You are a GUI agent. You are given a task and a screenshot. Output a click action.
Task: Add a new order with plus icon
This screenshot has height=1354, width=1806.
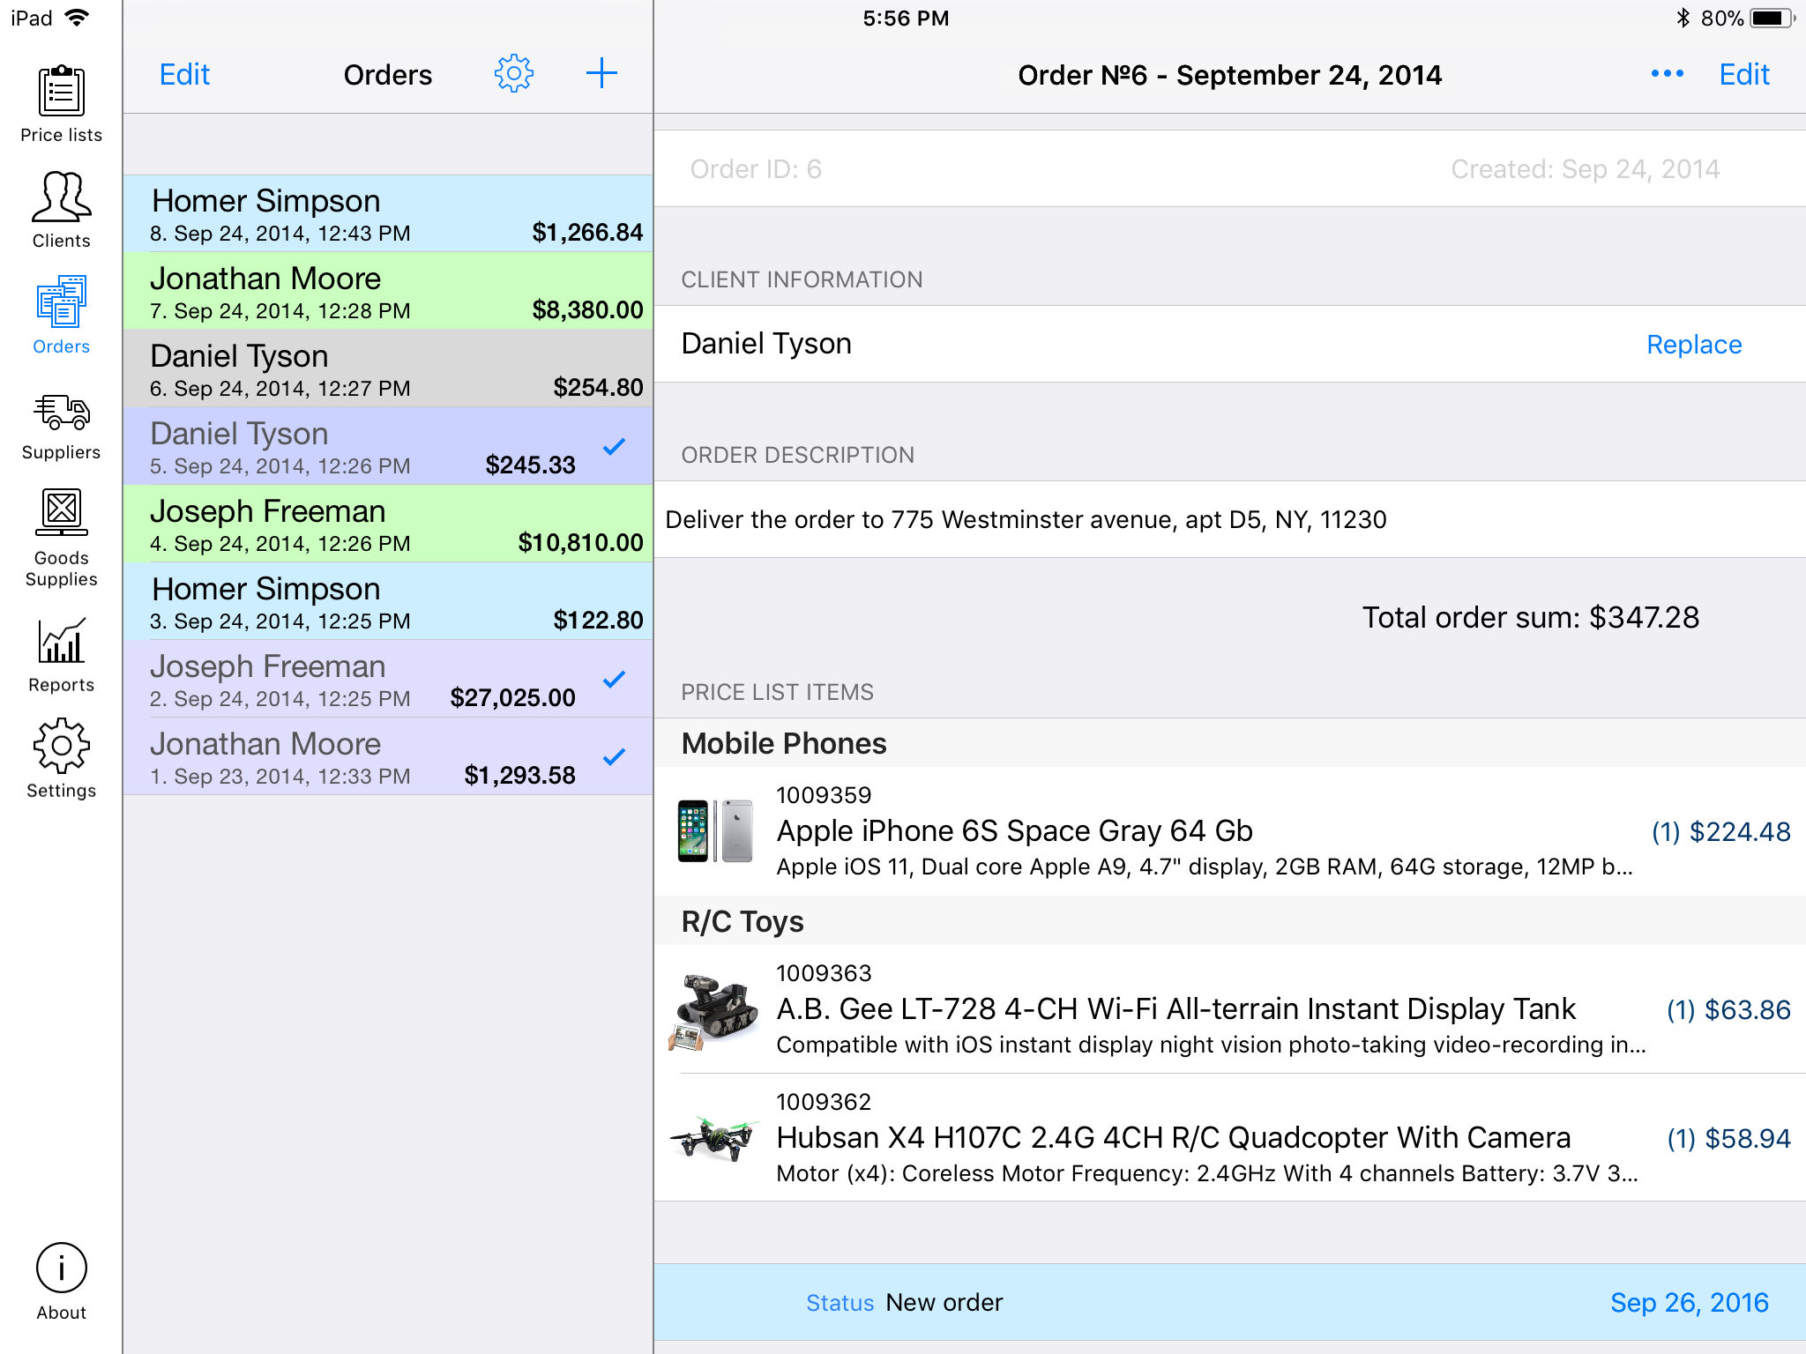(601, 73)
